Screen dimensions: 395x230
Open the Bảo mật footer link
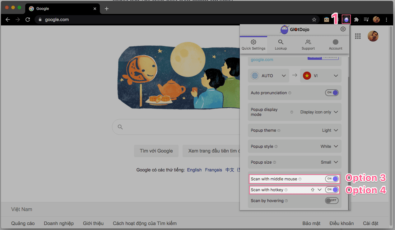pos(311,223)
